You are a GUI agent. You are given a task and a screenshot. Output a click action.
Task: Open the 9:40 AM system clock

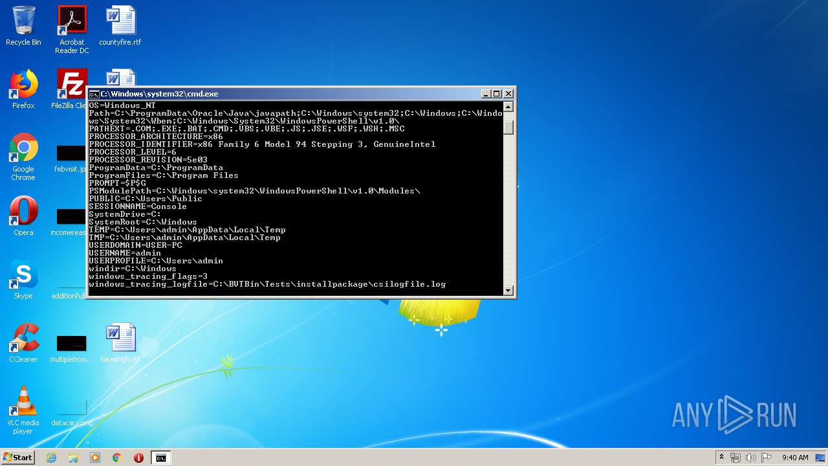coord(795,458)
